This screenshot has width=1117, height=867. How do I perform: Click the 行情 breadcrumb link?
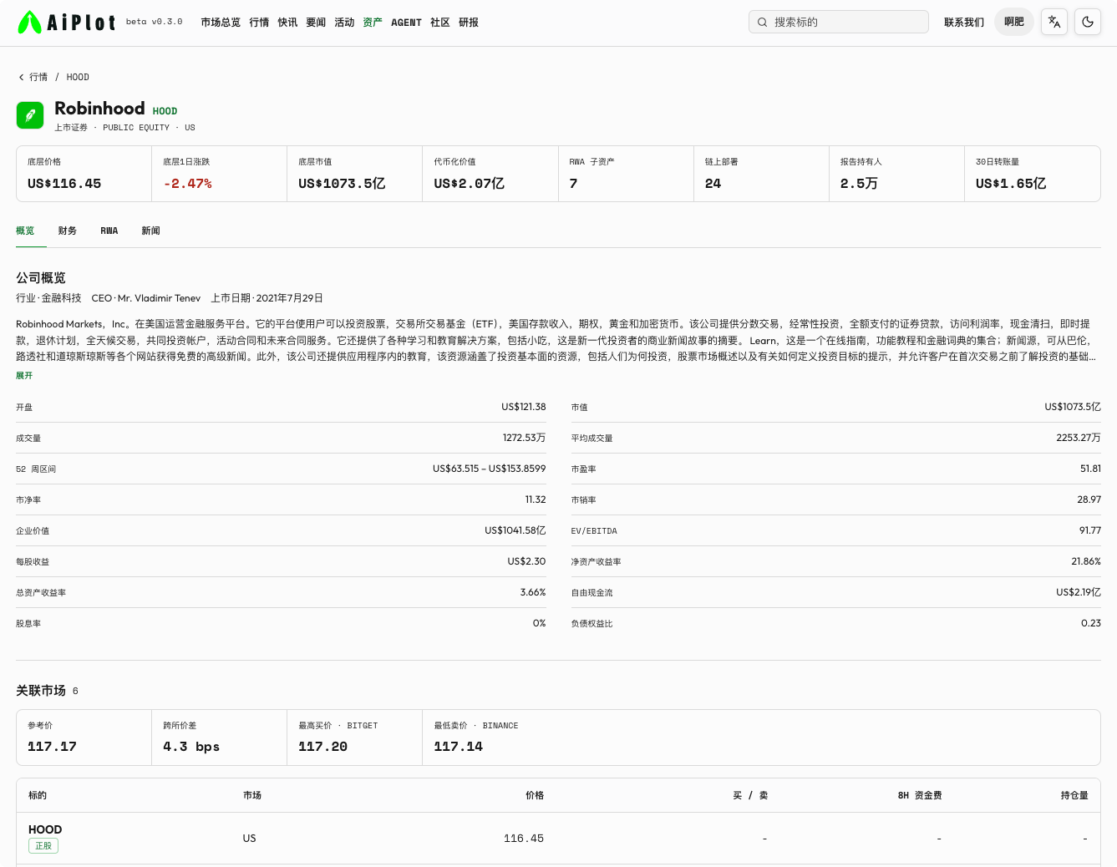[x=38, y=77]
